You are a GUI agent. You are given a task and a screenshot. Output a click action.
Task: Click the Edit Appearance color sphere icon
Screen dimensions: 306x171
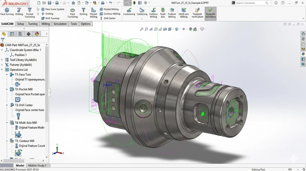pyautogui.click(x=190, y=29)
